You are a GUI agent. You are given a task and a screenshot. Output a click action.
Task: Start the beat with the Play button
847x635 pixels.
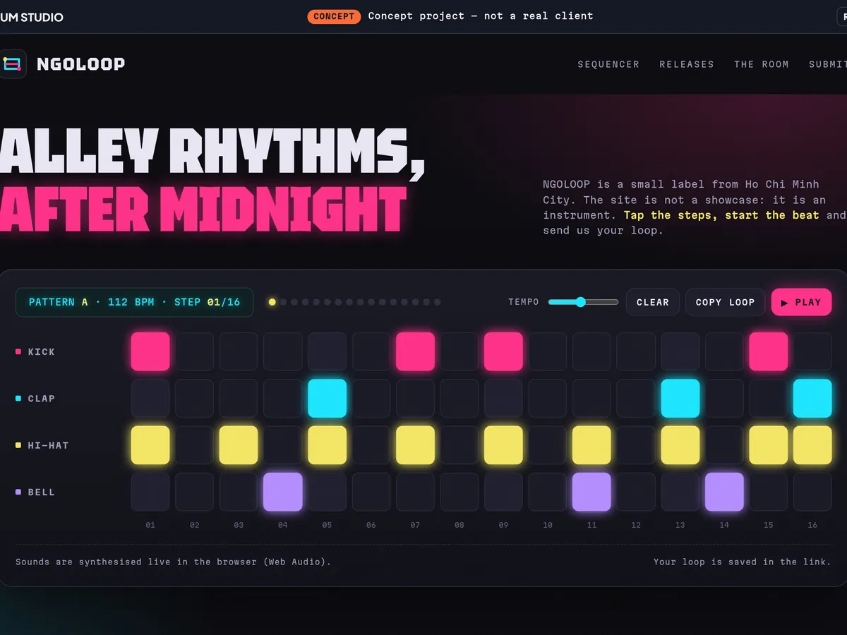(x=801, y=302)
